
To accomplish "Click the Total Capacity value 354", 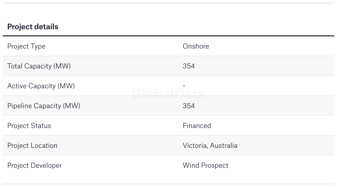I will click(189, 66).
